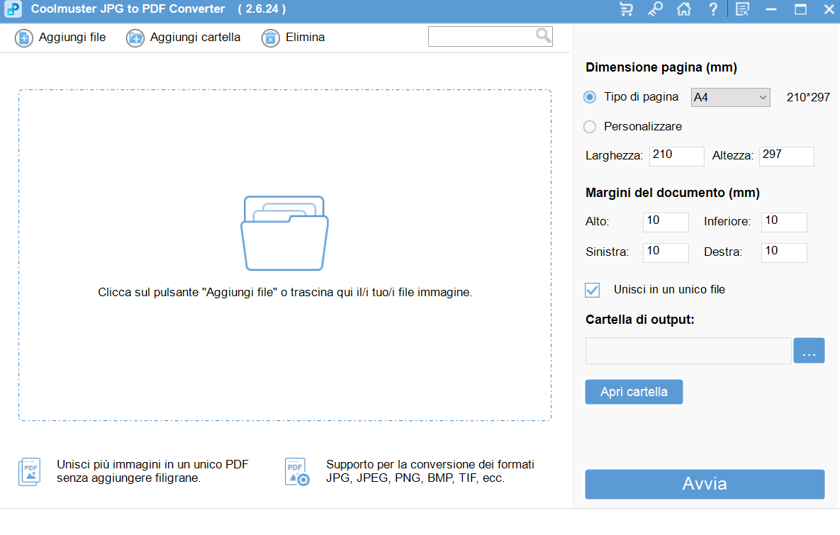Close the Coolmuster window

pos(829,9)
